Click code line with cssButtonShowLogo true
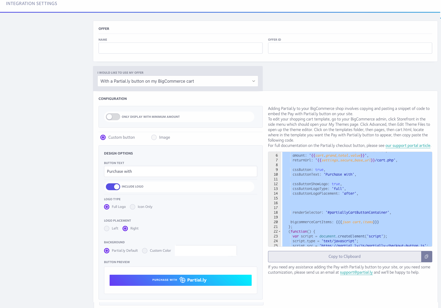441x308 pixels. (x=317, y=184)
